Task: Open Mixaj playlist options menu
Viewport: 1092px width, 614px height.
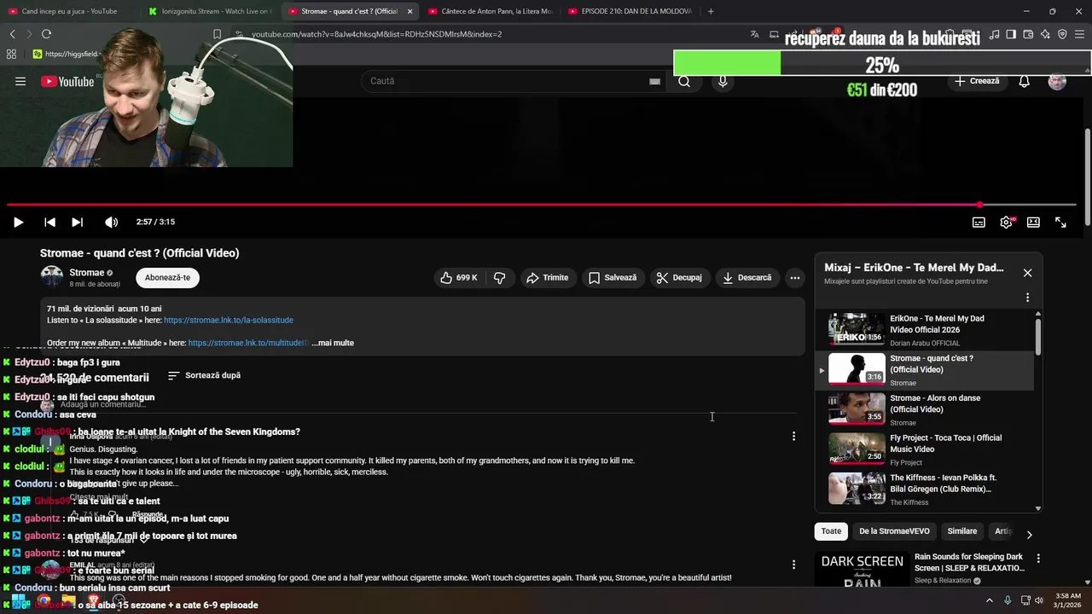Action: point(1027,298)
